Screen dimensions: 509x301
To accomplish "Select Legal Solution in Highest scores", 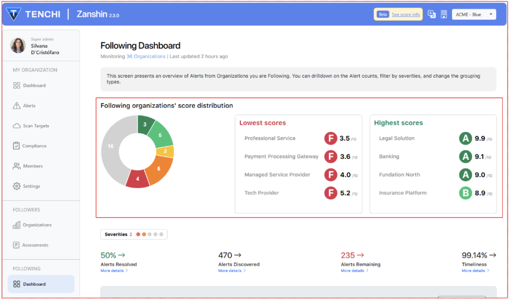I will (x=397, y=138).
